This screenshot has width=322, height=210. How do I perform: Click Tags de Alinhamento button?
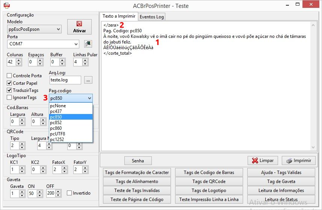(x=137, y=181)
